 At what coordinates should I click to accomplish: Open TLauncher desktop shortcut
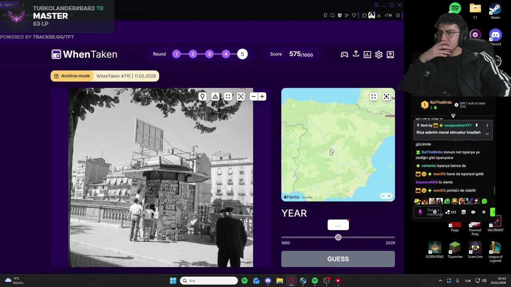455,250
